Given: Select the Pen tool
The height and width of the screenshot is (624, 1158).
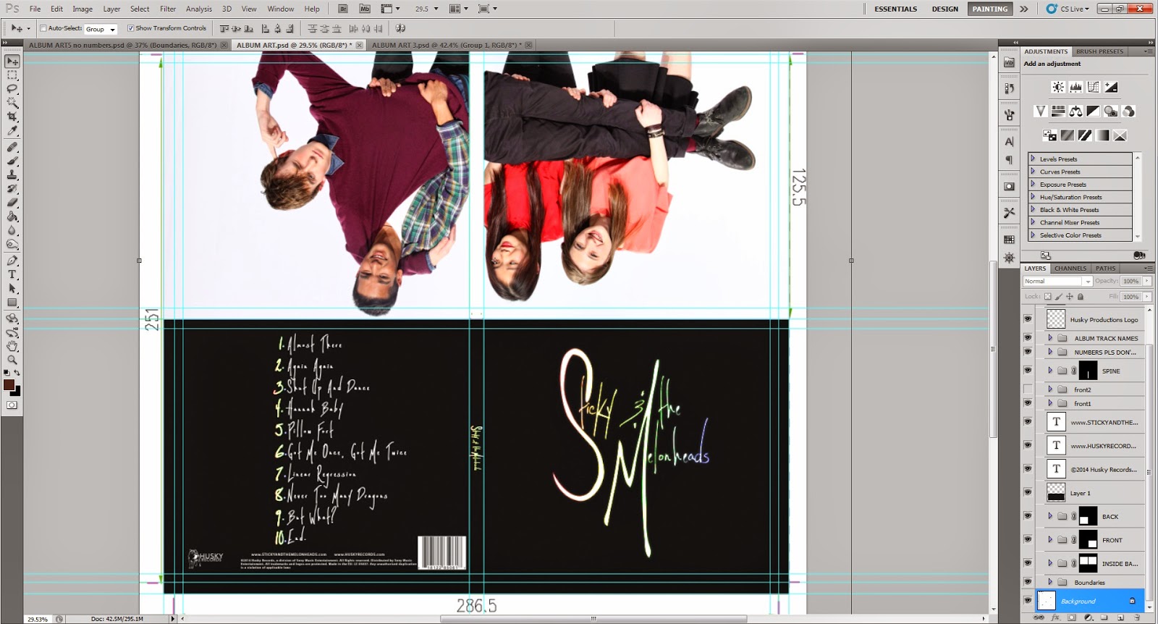Looking at the screenshot, I should (12, 261).
